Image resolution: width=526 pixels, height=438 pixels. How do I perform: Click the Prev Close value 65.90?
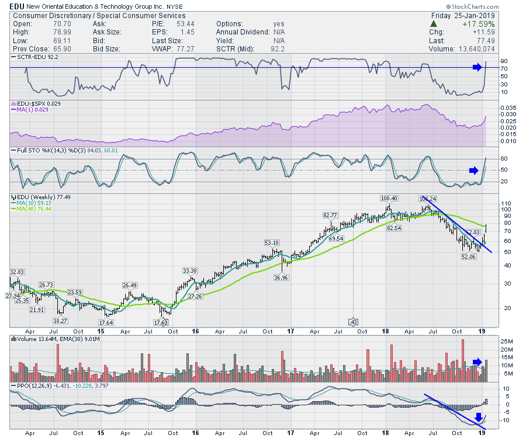pyautogui.click(x=62, y=49)
